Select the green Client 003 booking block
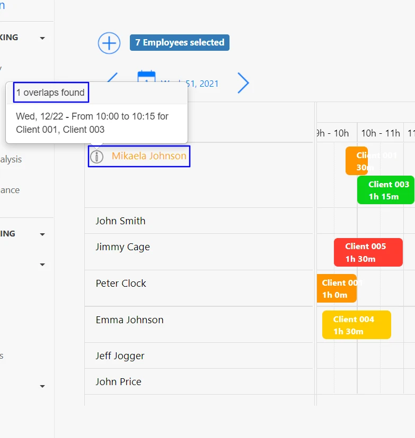 click(x=386, y=190)
